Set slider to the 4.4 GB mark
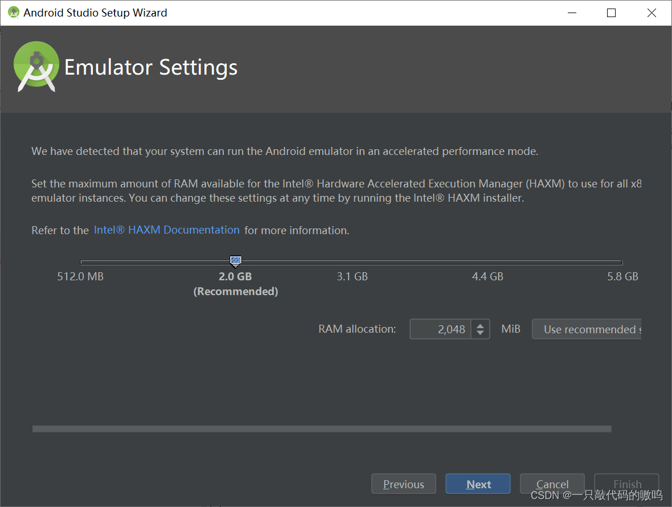Image resolution: width=672 pixels, height=507 pixels. click(x=487, y=262)
